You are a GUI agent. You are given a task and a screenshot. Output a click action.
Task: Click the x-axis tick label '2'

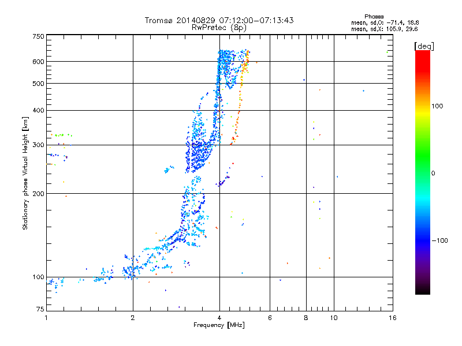click(x=133, y=318)
